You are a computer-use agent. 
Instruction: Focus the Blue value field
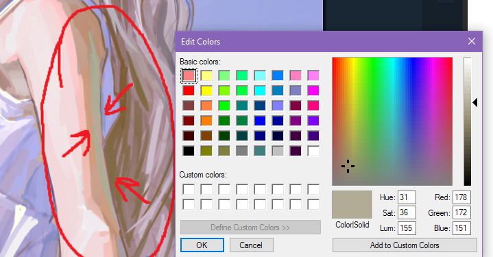pyautogui.click(x=461, y=228)
